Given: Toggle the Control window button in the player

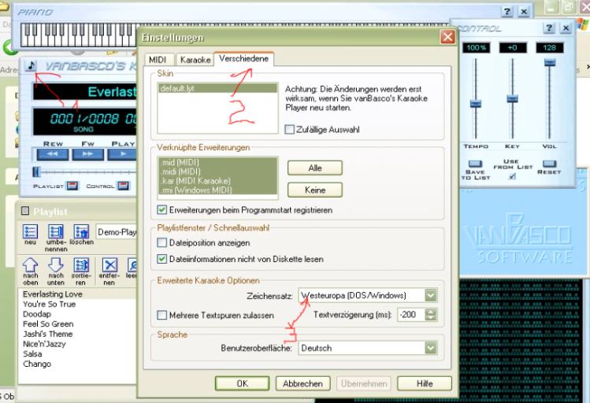Looking at the screenshot, I should 123,186.
